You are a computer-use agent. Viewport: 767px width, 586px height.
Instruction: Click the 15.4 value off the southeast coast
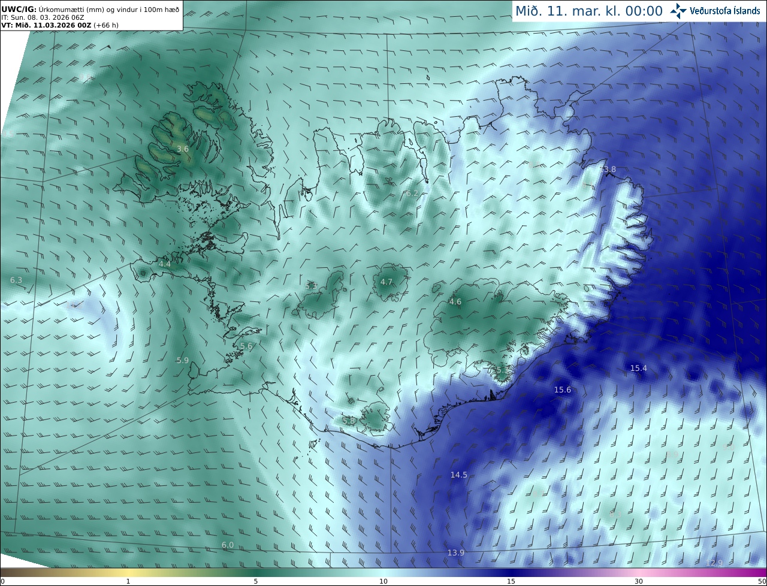(639, 368)
